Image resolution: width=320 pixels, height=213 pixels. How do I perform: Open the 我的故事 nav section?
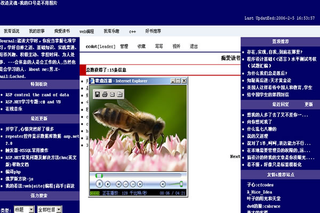37,31
